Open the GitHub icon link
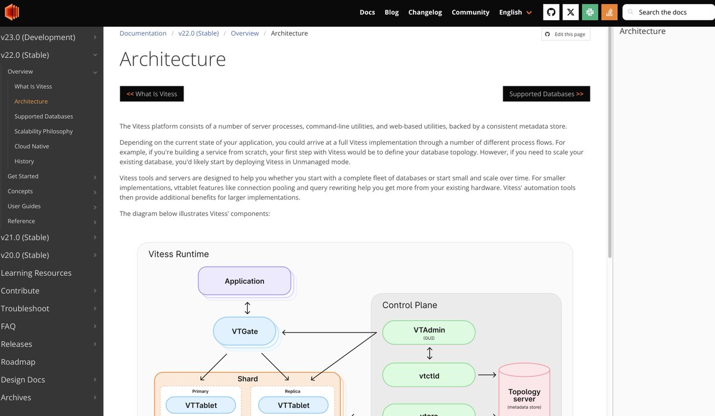The image size is (715, 416). 551,12
